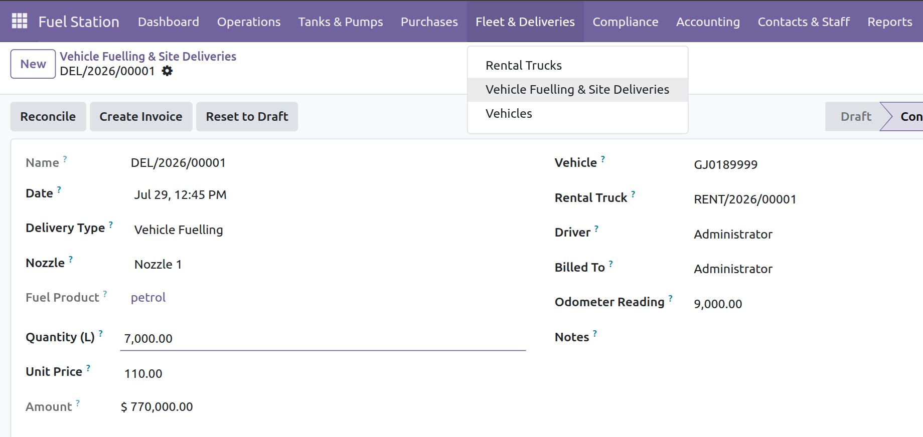Open the Tanks & Pumps menu
923x437 pixels.
coord(341,22)
